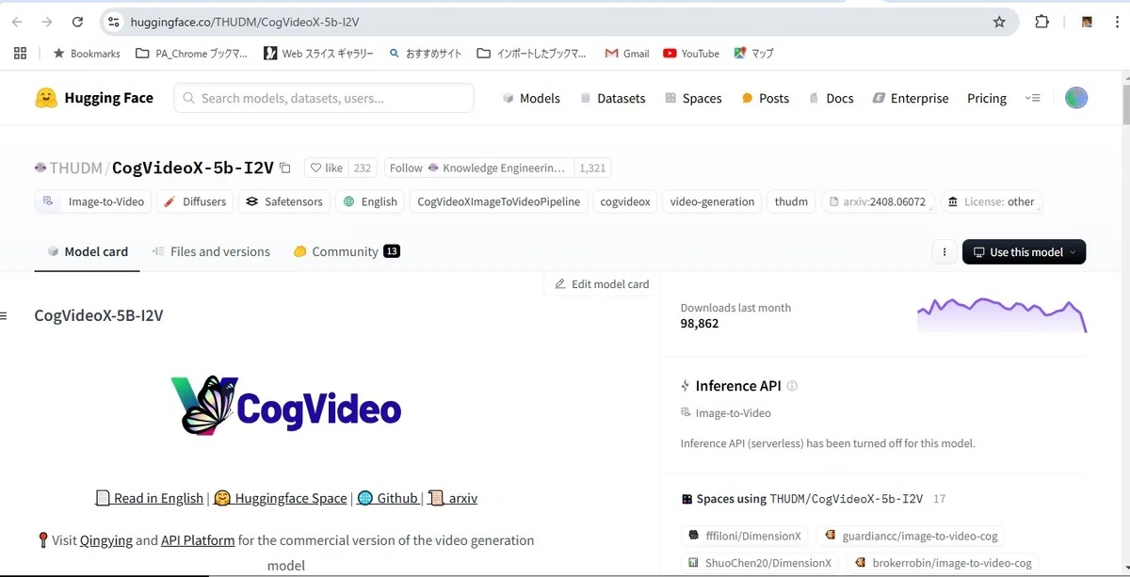Open the Qingying link

pyautogui.click(x=105, y=540)
